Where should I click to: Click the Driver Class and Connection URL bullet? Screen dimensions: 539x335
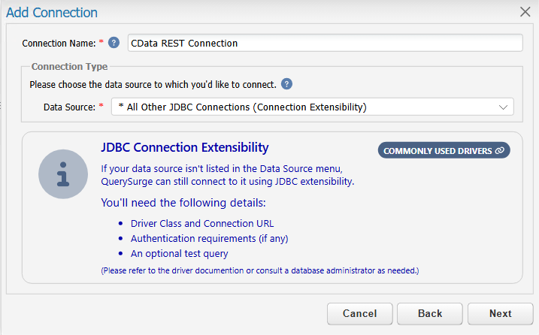[202, 223]
